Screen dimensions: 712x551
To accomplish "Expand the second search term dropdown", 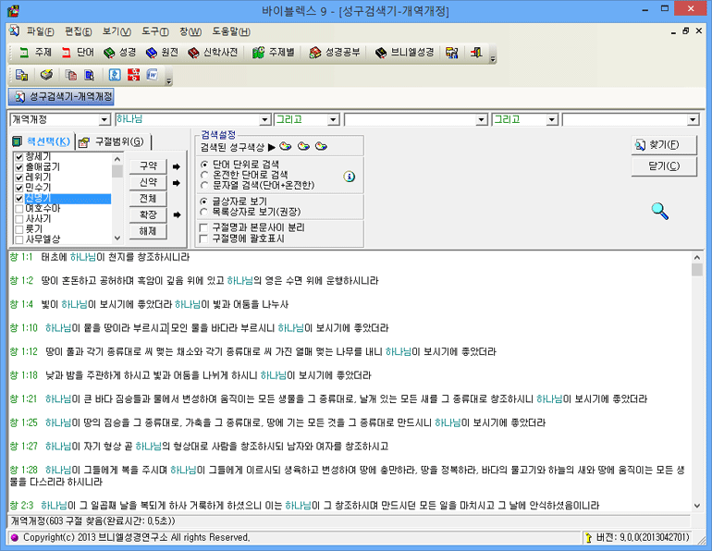I will pyautogui.click(x=482, y=120).
